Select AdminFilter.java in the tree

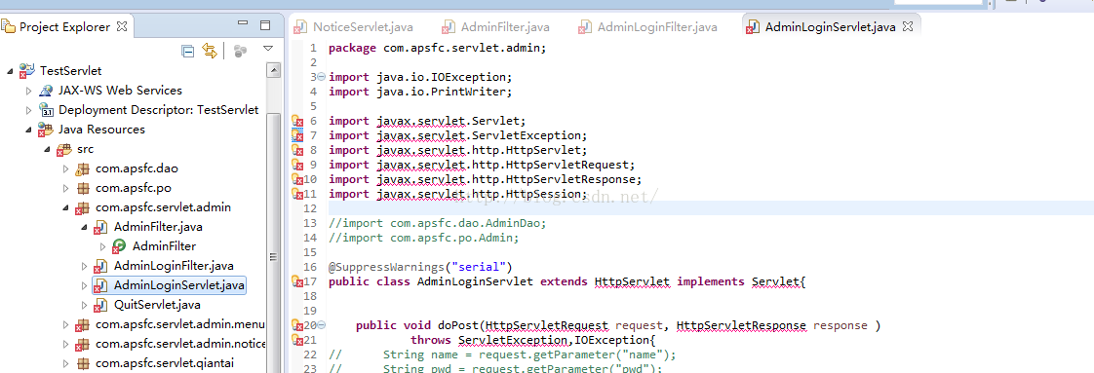[158, 227]
